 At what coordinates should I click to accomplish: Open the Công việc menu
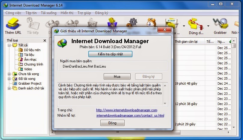tap(13, 13)
